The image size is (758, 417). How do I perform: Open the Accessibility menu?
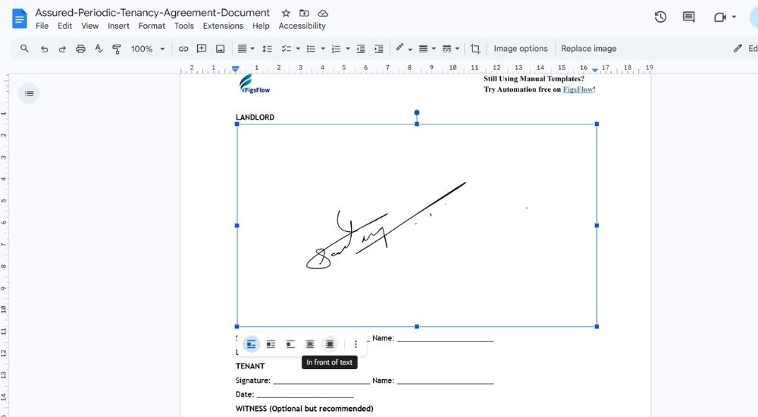[x=302, y=26]
